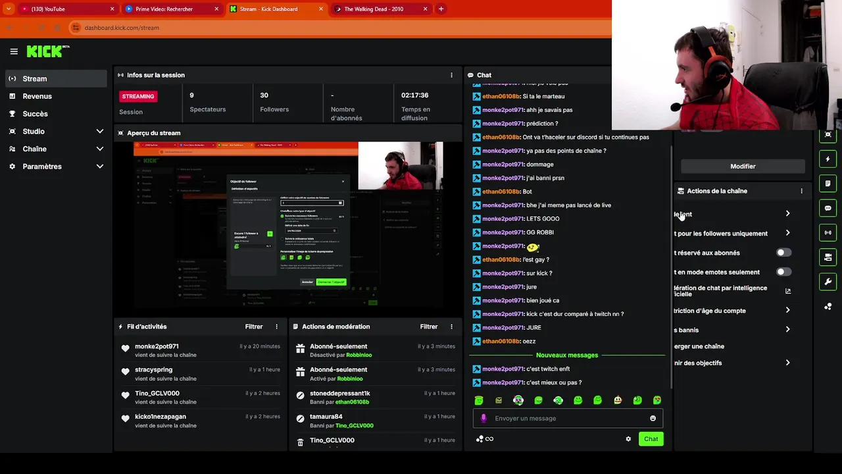Switch to The Walking Dead - 2010 tab
Screen dimensions: 842x474
pyautogui.click(x=380, y=9)
